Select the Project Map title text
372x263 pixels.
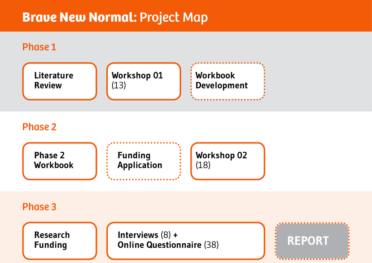tap(173, 17)
